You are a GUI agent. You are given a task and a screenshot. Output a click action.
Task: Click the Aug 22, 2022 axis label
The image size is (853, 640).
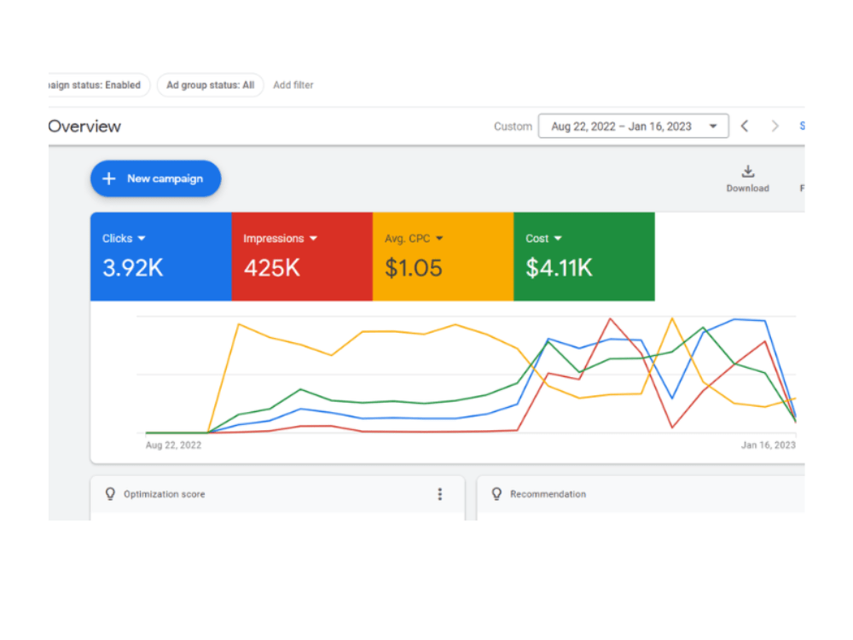coord(173,445)
